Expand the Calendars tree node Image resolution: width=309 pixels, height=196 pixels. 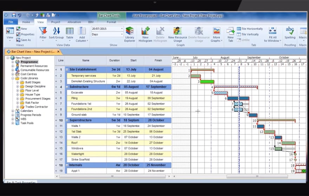pos(13,111)
